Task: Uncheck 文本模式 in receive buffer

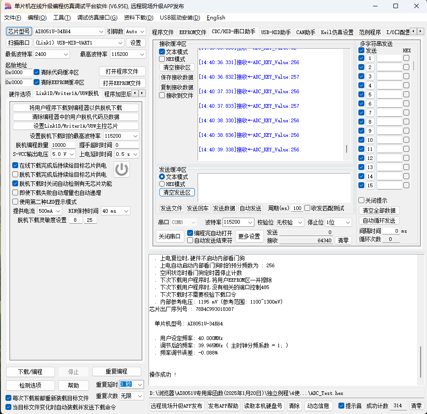Action: [162, 51]
